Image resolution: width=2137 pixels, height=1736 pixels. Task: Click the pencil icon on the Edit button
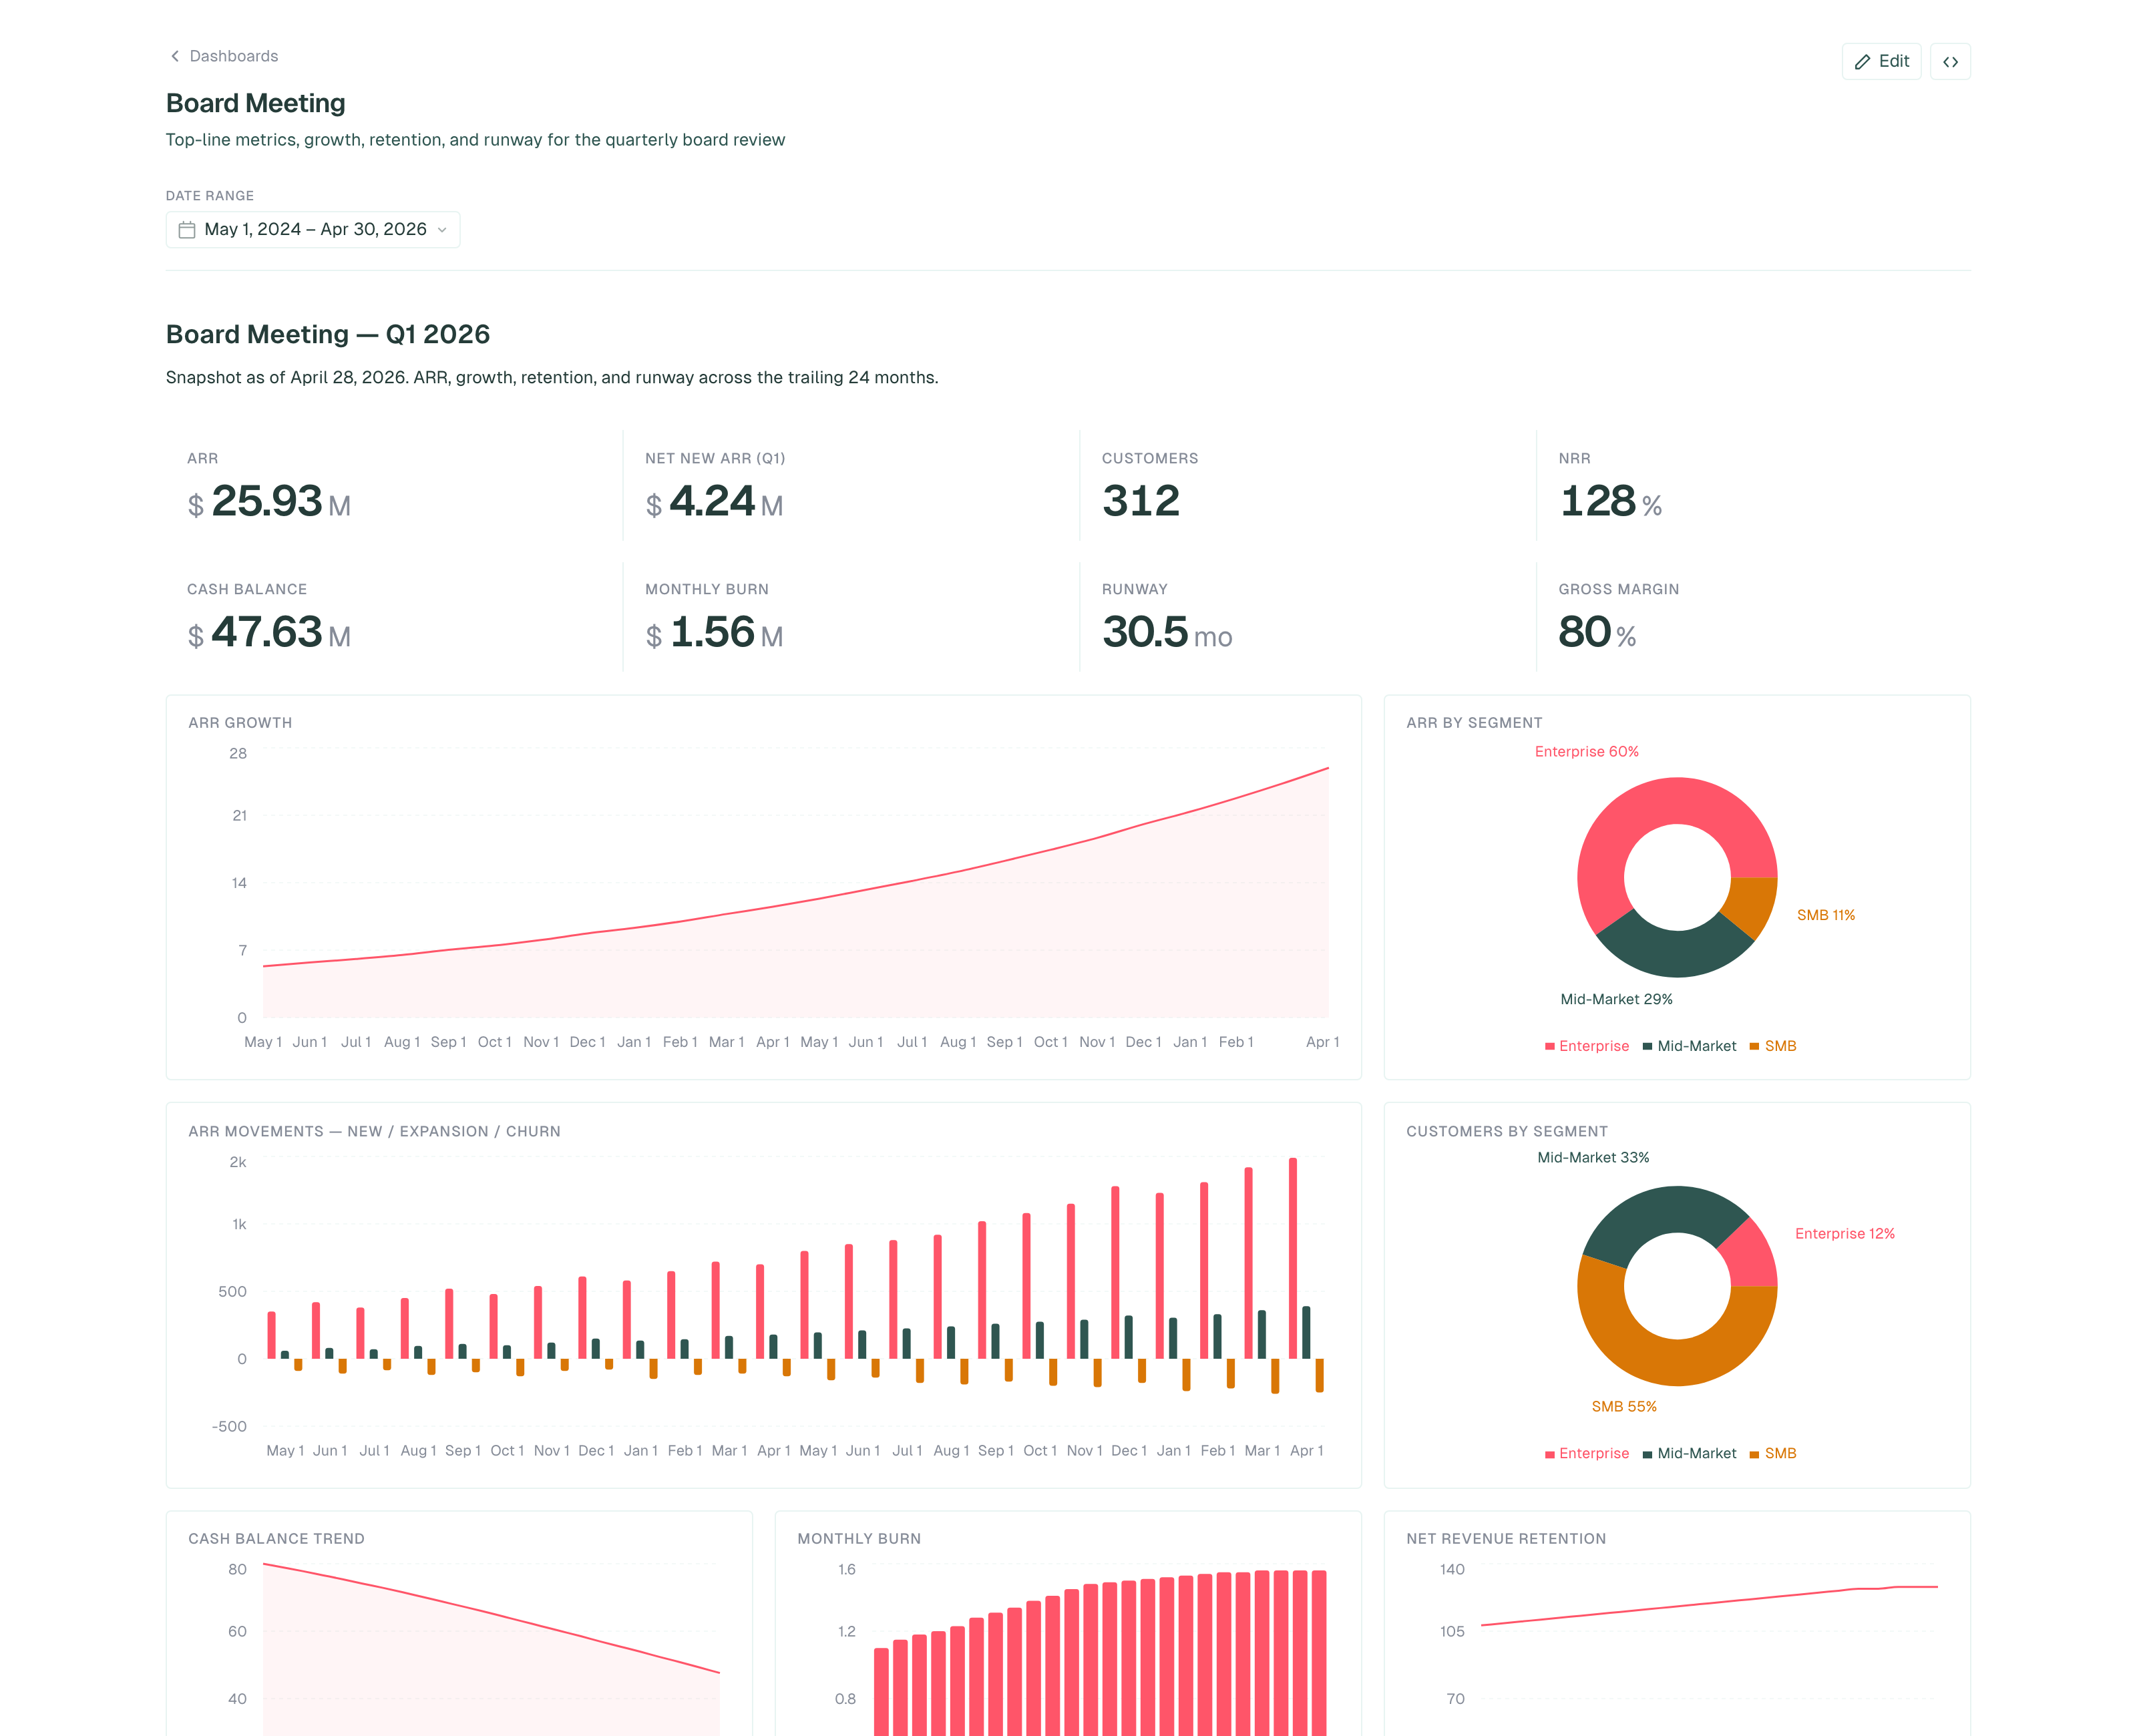[1862, 61]
